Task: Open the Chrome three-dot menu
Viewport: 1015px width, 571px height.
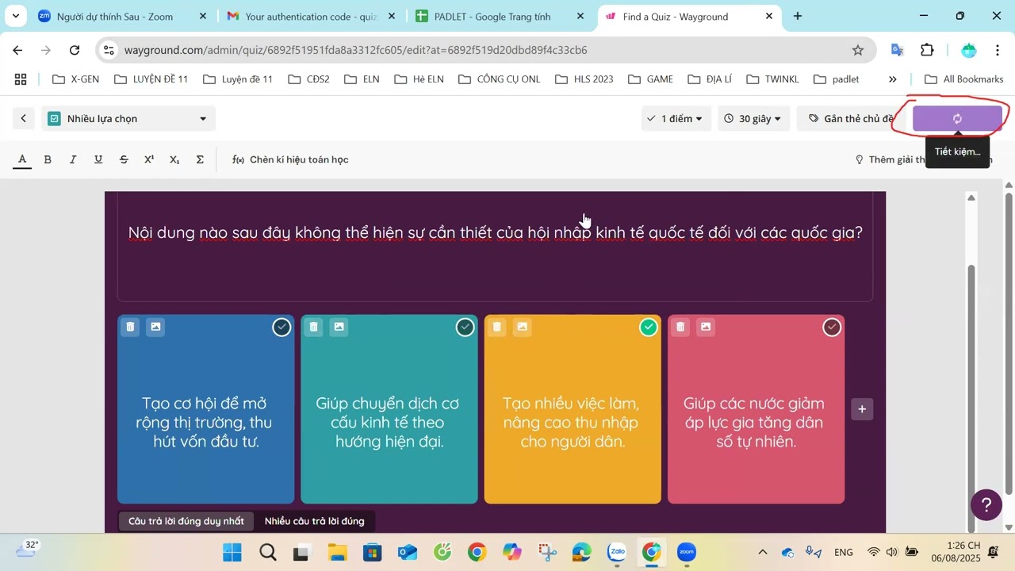Action: click(997, 50)
